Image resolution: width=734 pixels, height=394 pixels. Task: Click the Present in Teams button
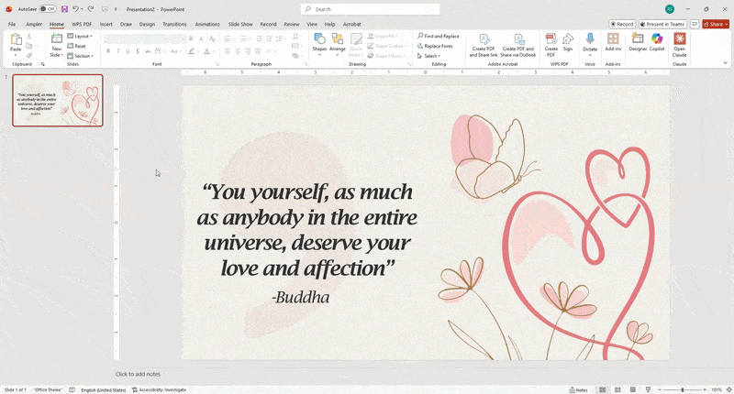(x=662, y=24)
